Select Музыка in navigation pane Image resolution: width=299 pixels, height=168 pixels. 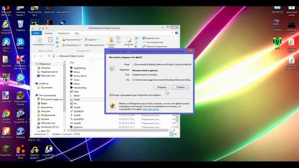45,119
